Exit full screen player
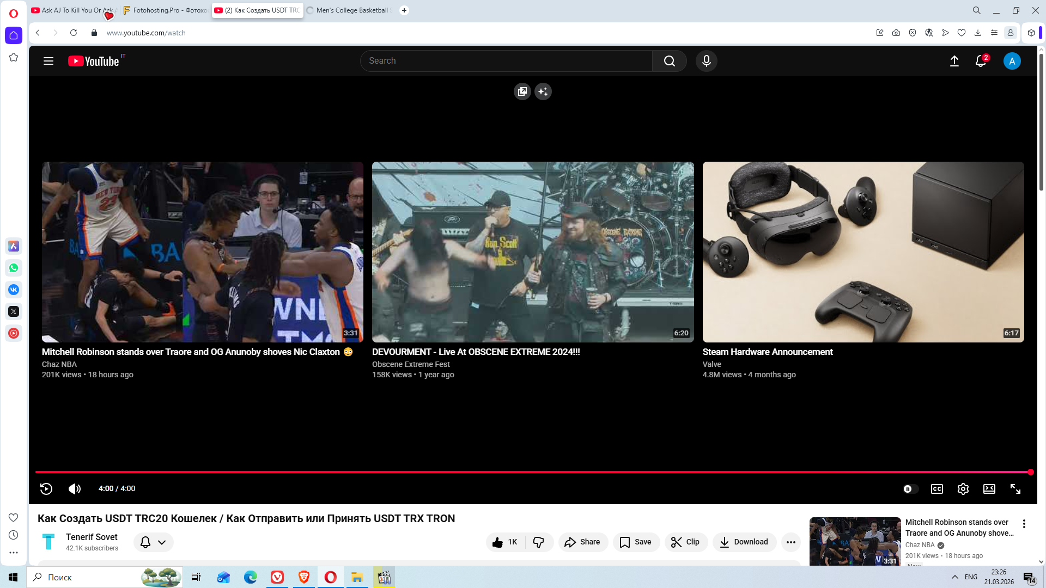This screenshot has width=1046, height=588. pos(1015,489)
